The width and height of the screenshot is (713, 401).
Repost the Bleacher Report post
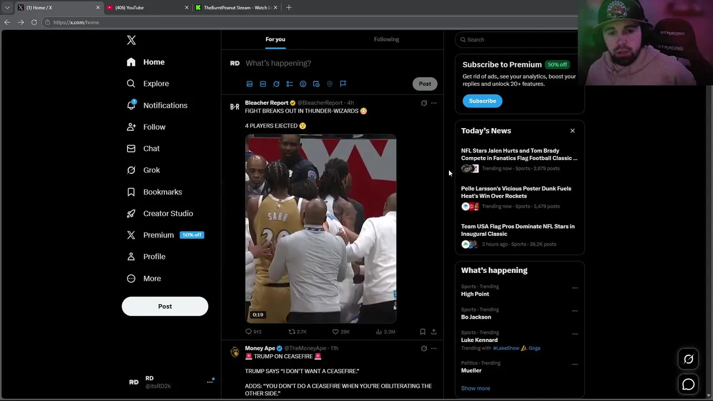point(297,332)
